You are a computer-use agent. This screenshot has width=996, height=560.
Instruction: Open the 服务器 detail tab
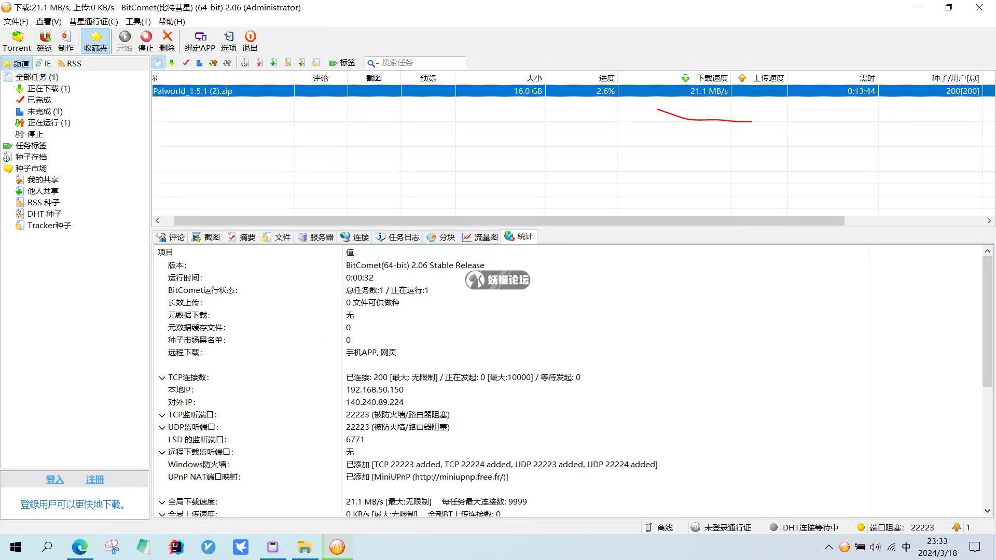(316, 237)
